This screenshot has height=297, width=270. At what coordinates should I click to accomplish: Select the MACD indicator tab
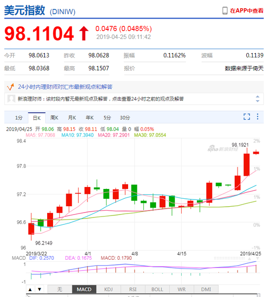pos(84,290)
